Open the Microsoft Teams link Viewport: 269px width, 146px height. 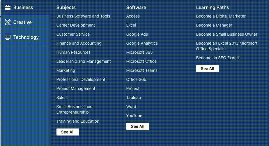[142, 70]
